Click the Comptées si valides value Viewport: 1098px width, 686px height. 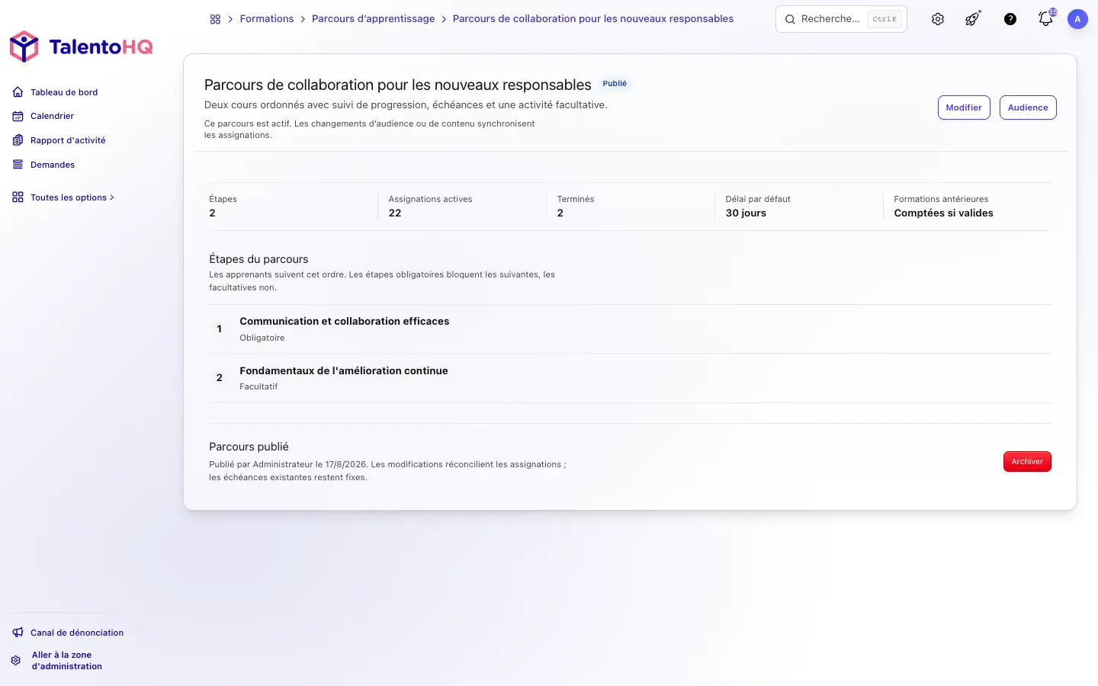tap(943, 213)
